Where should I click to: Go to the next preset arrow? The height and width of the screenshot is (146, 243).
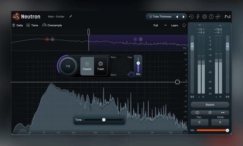[x=184, y=16]
